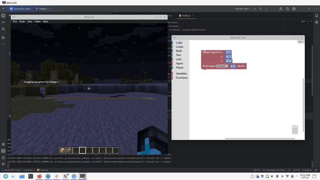The height and width of the screenshot is (180, 320).
Task: Open the IDE main menu icon
Action: tap(3, 9)
